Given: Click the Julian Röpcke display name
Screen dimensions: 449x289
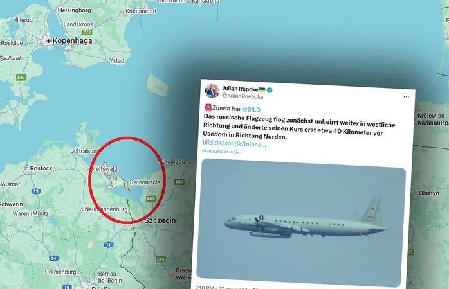Looking at the screenshot, I should 240,89.
